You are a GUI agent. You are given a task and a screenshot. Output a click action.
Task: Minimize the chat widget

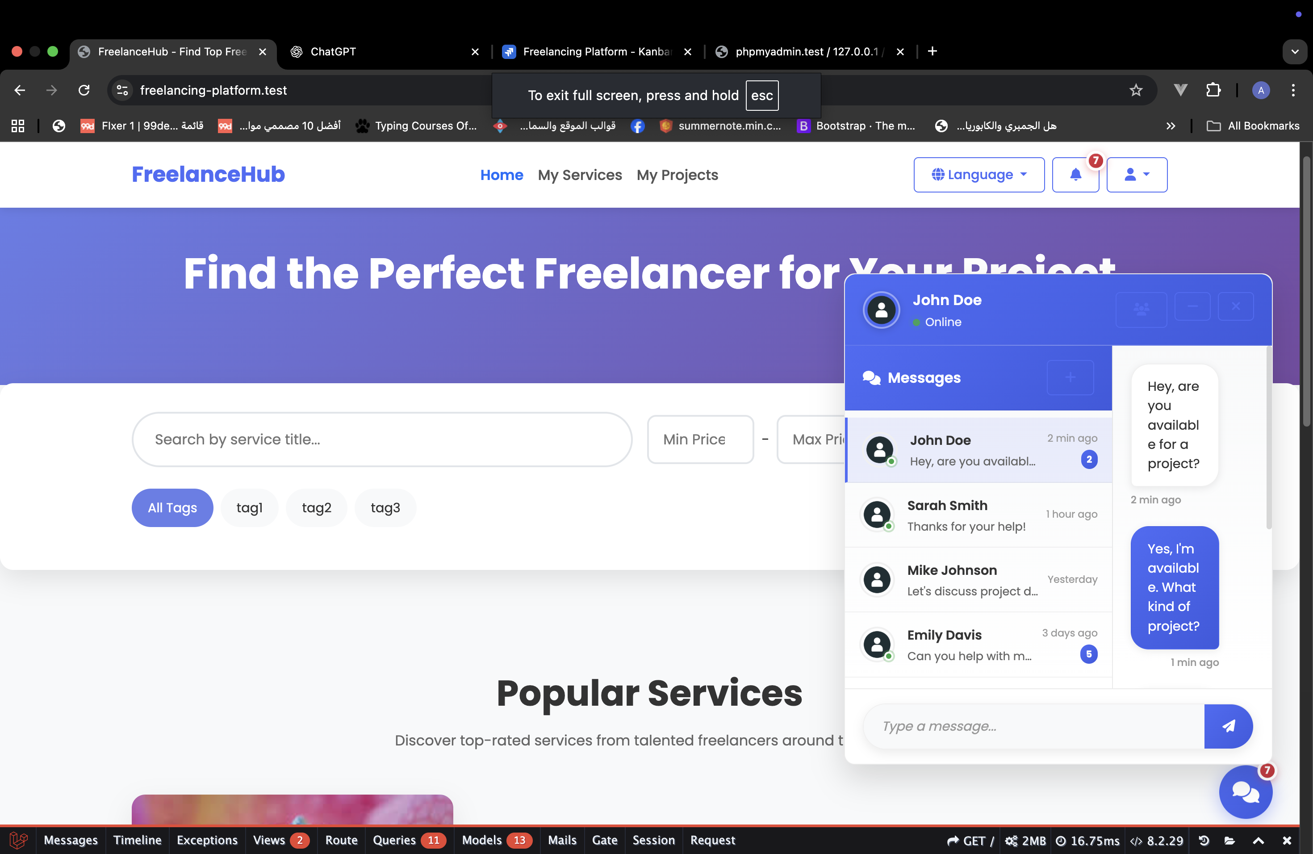tap(1192, 307)
